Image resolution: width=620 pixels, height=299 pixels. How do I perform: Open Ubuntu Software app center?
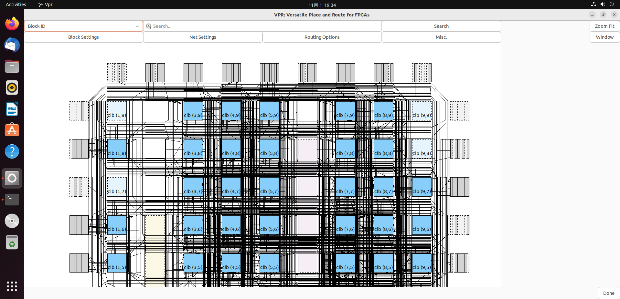[12, 130]
